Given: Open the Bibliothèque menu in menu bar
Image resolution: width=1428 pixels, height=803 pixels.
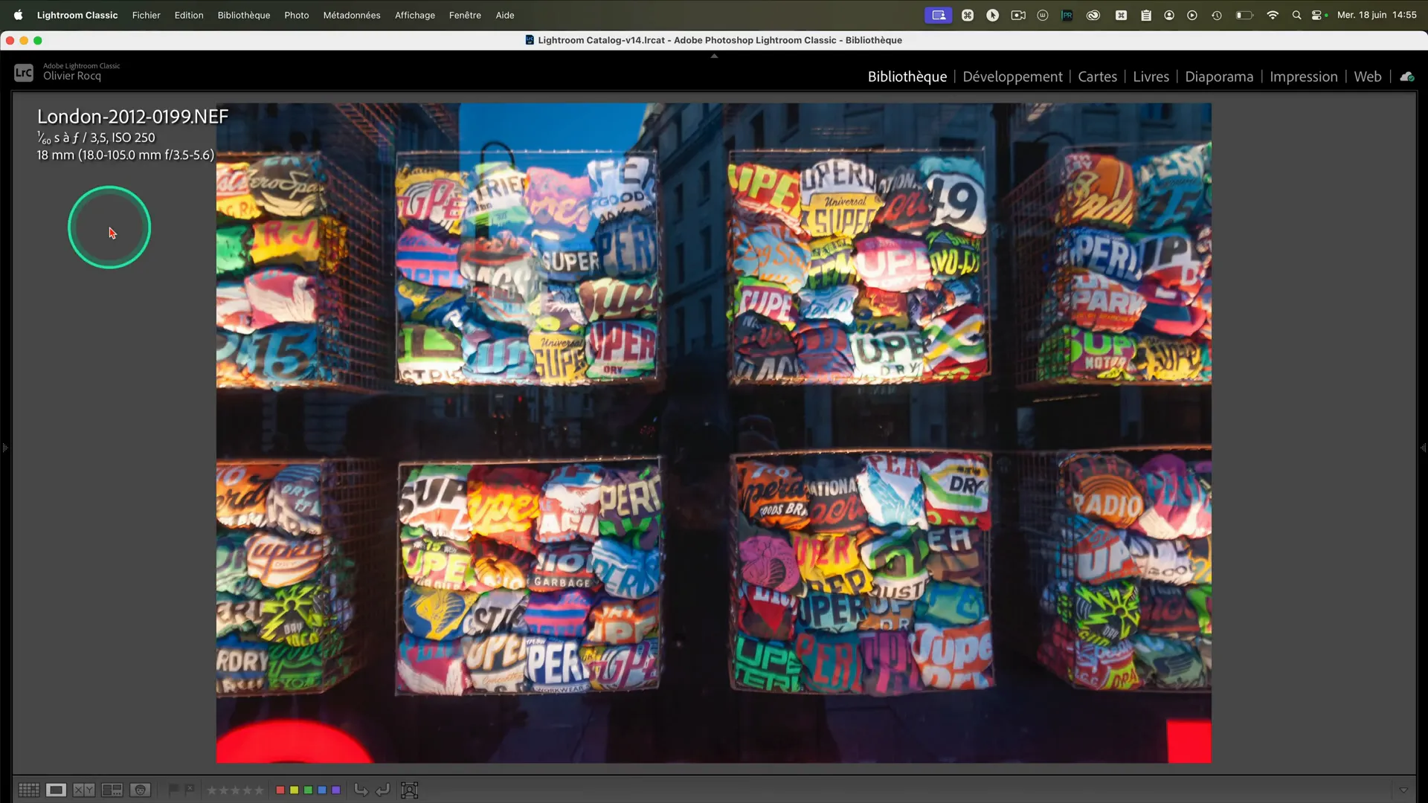Looking at the screenshot, I should [243, 15].
